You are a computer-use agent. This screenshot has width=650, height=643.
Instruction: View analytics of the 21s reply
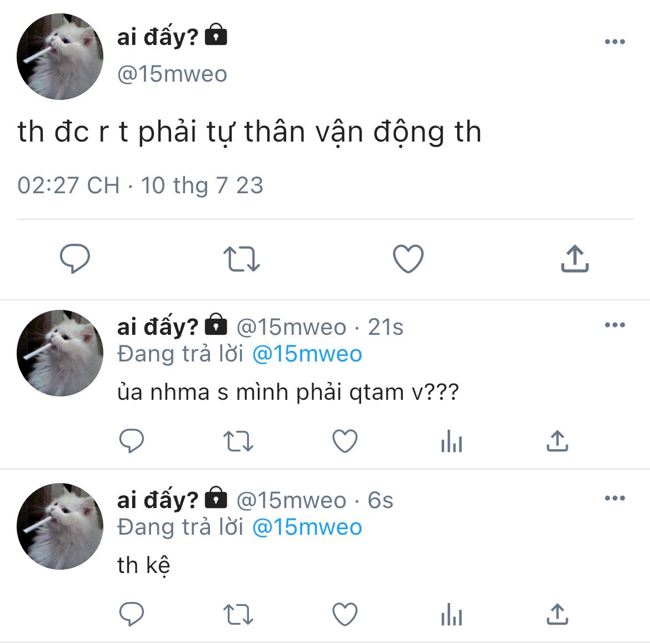pos(452,441)
